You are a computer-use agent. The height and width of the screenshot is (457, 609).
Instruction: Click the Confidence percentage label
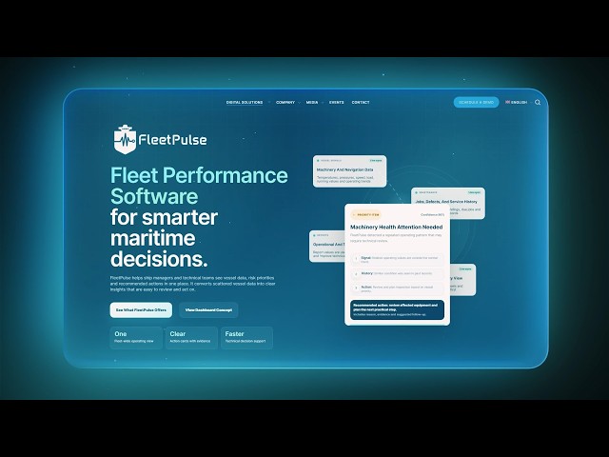(432, 214)
